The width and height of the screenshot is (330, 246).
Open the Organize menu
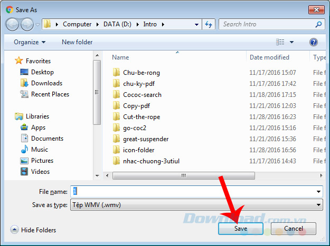[30, 42]
